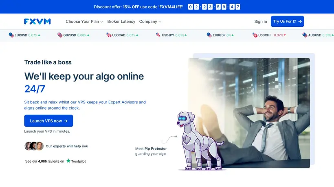Click the EURGBP currency flag icon
The height and width of the screenshot is (187, 334).
click(209, 35)
